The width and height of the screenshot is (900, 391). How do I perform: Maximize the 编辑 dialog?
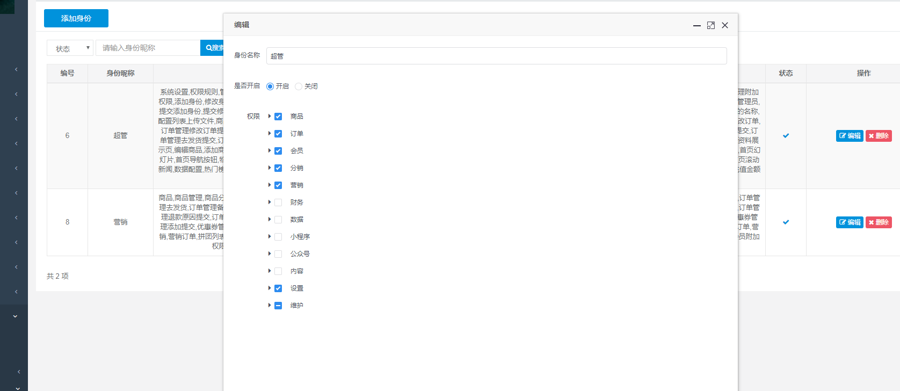[711, 25]
